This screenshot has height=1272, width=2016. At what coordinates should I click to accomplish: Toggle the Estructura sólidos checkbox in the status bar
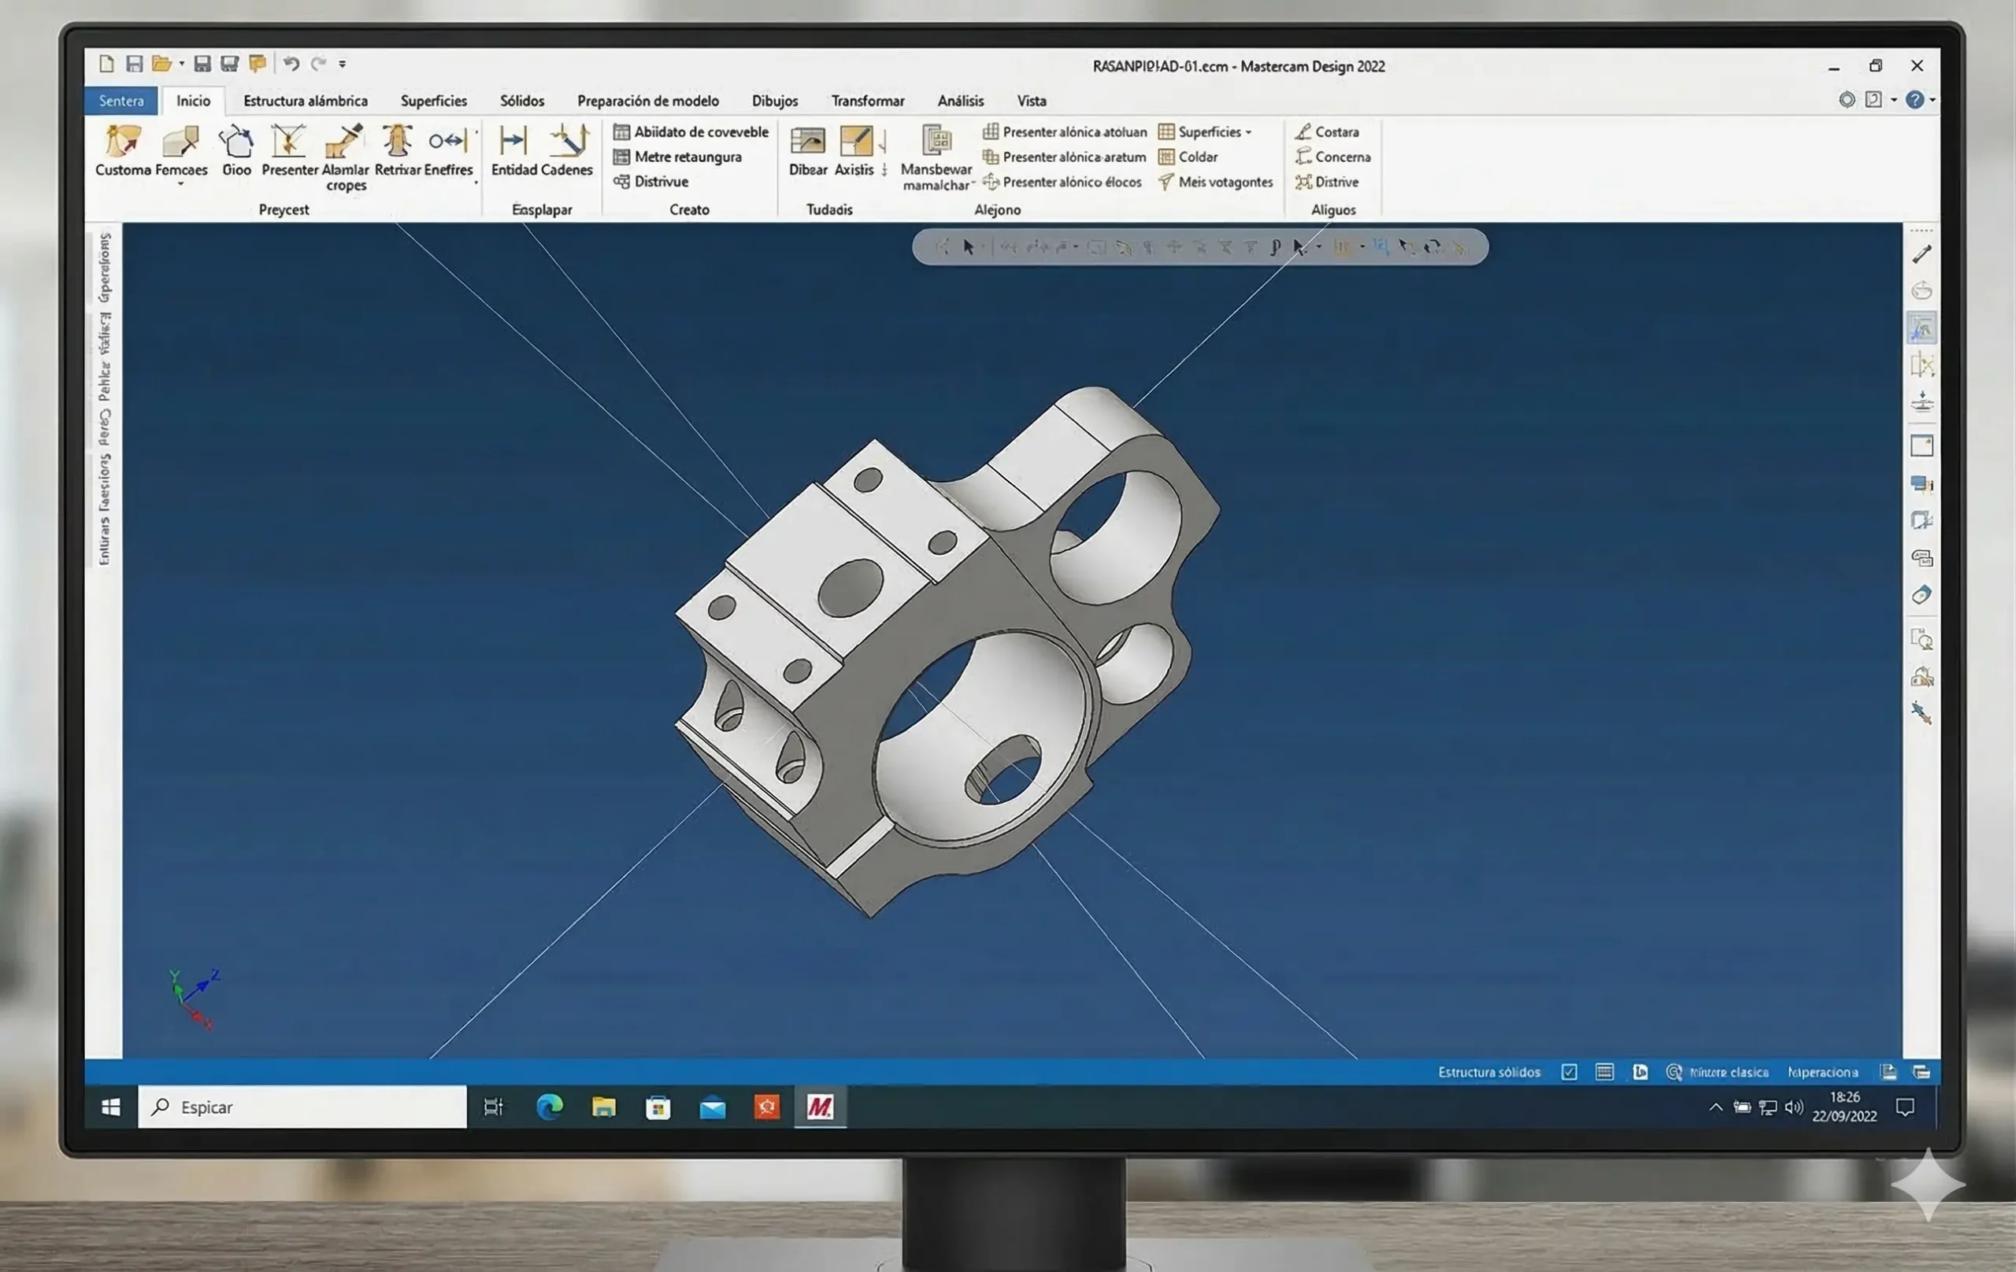coord(1568,1072)
